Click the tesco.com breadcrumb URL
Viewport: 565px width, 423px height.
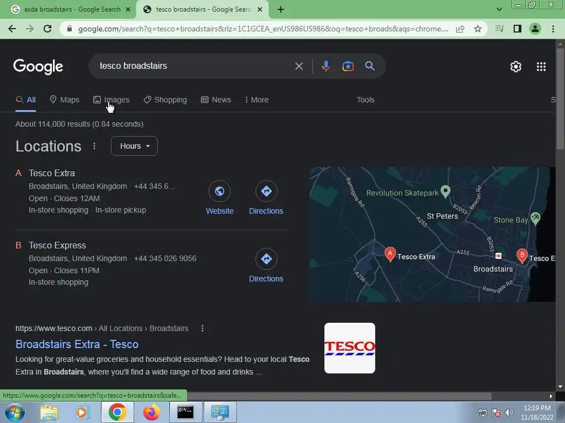[102, 328]
